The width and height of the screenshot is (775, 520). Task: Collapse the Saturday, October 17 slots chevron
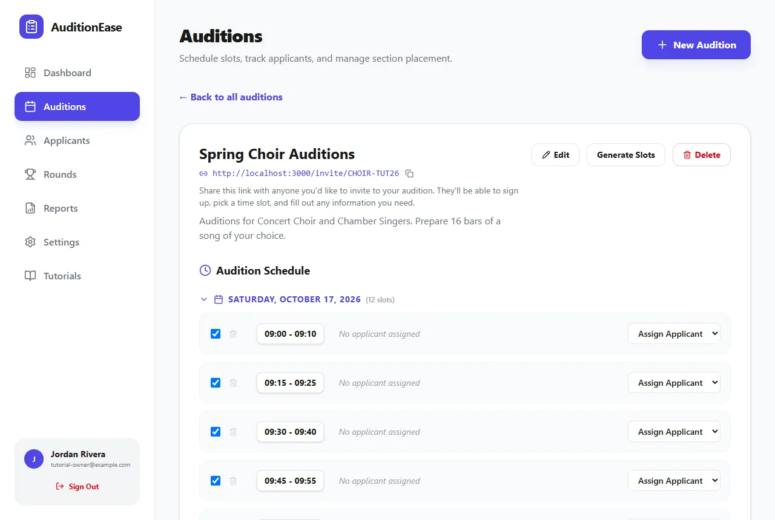coord(203,299)
